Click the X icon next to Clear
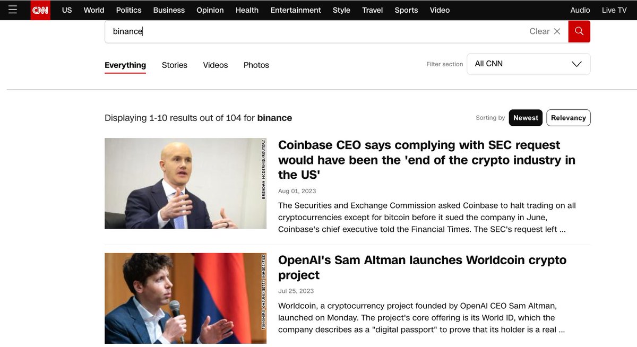 (x=557, y=31)
